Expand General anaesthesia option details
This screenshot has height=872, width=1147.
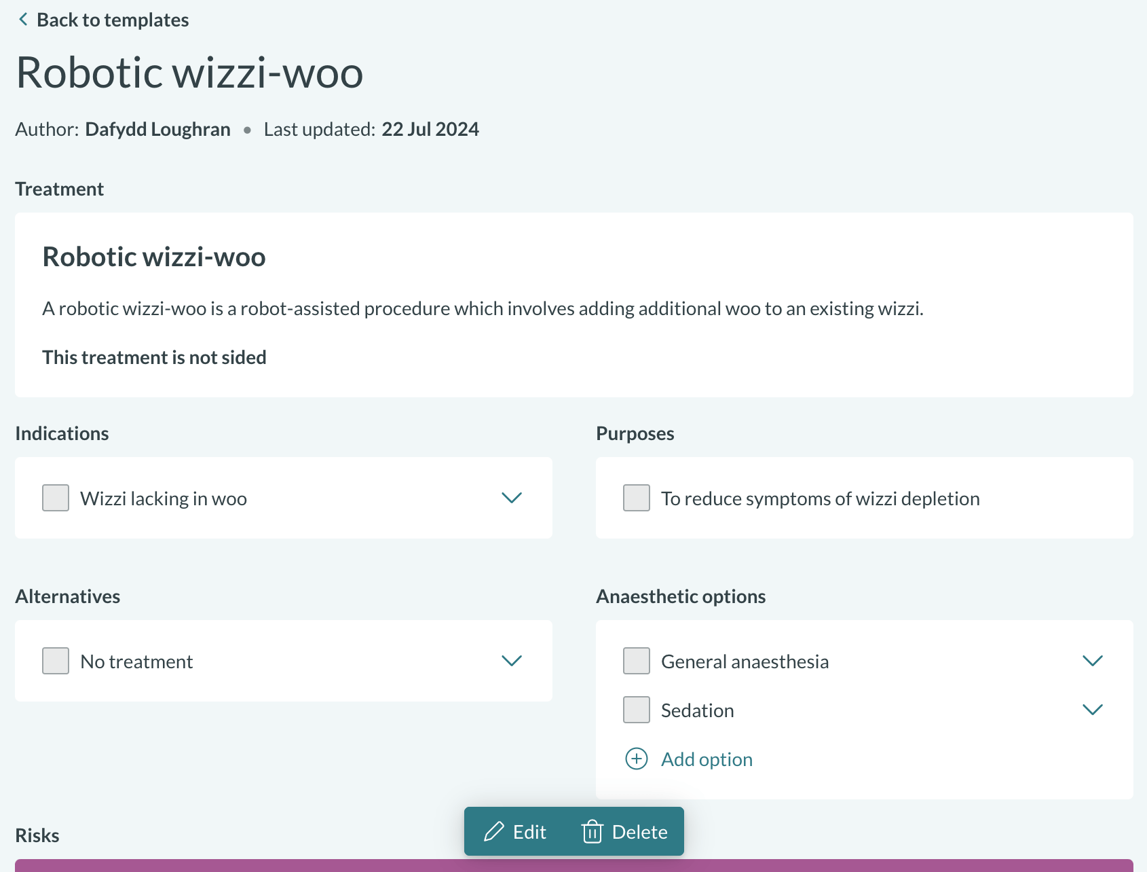tap(1092, 661)
